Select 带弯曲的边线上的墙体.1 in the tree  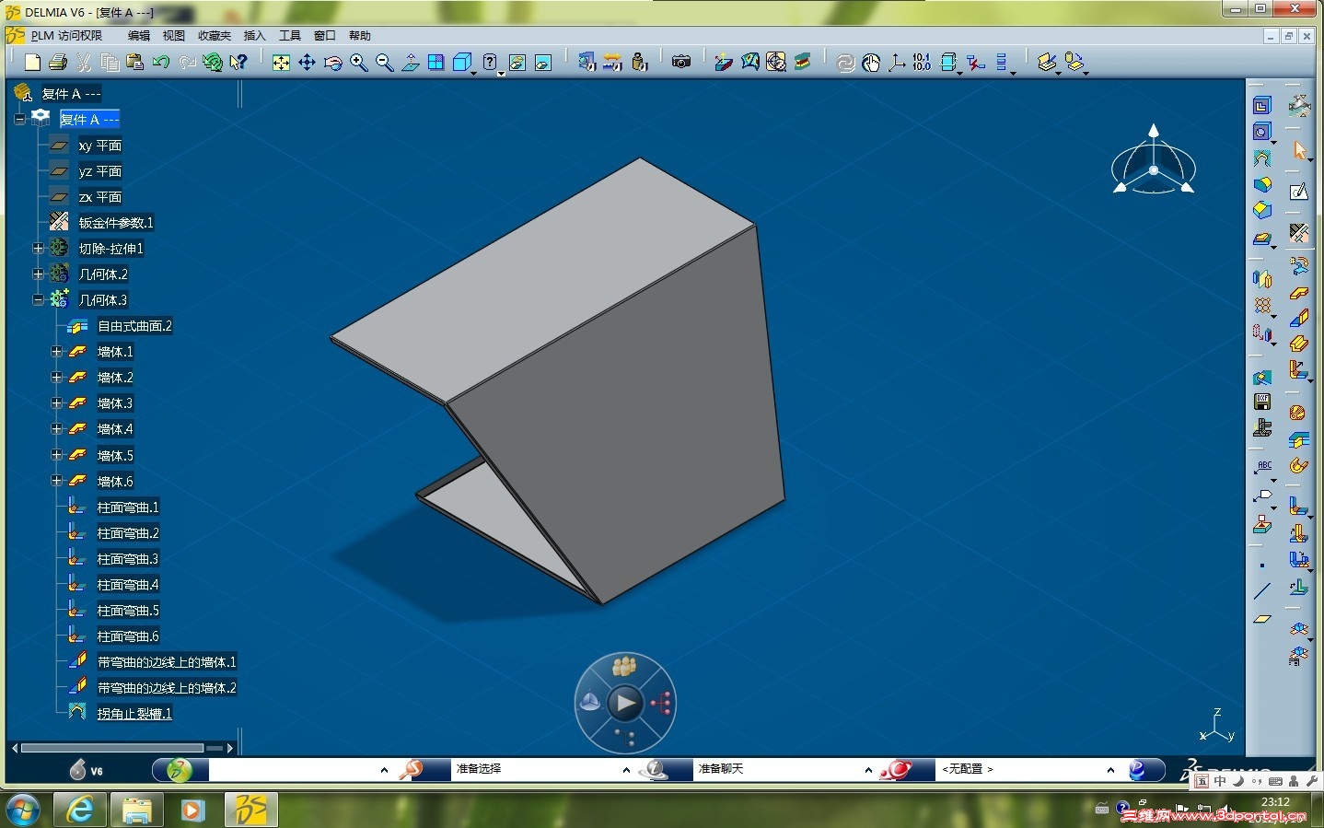coord(167,662)
